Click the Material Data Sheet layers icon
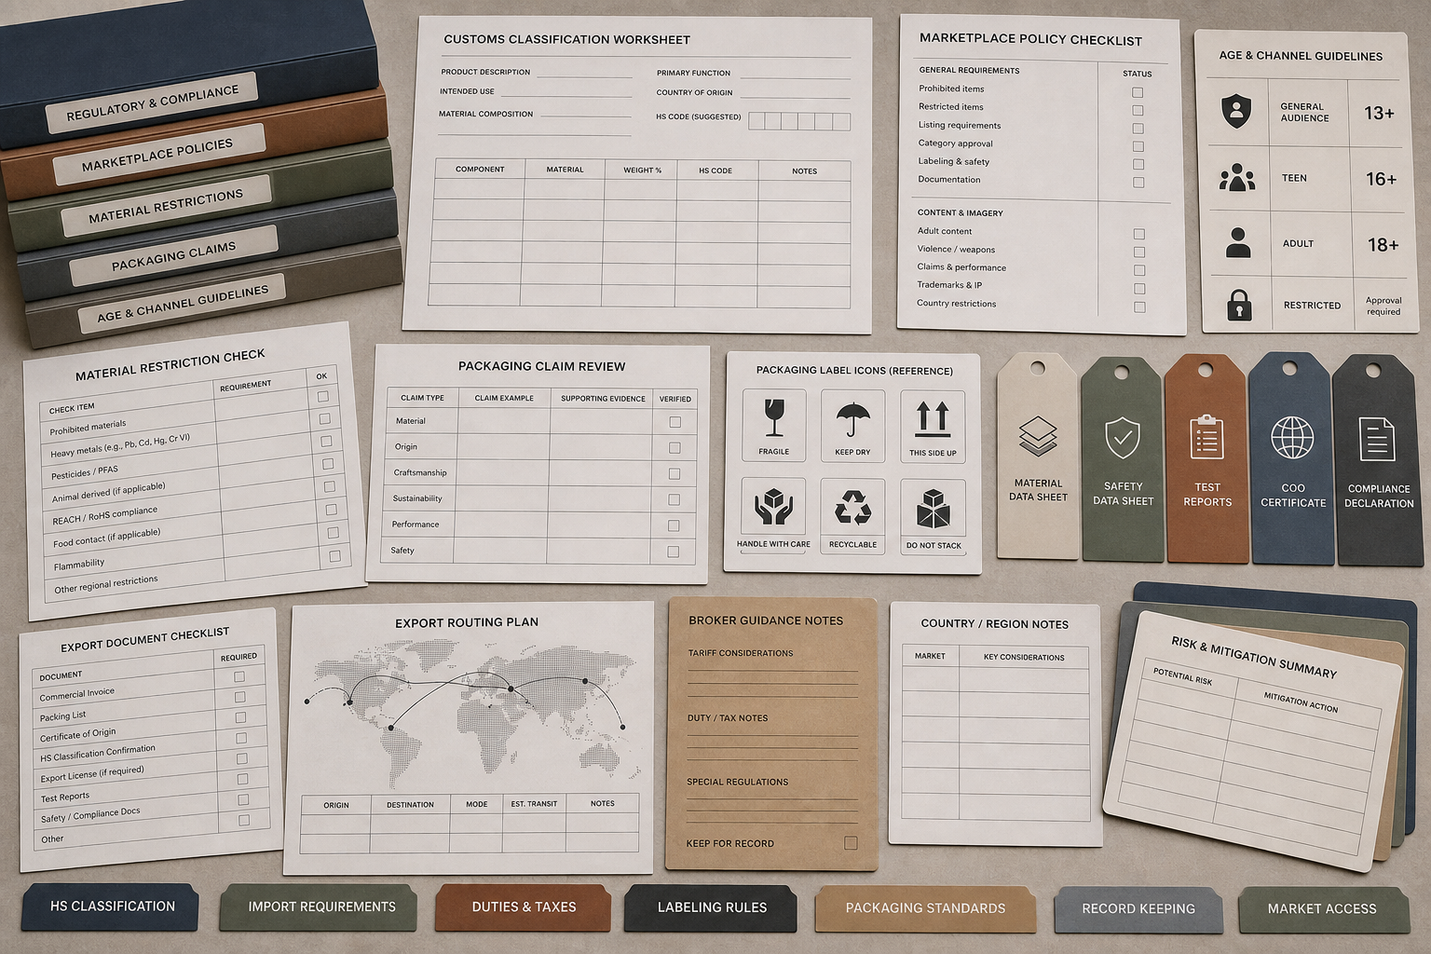 [x=1038, y=436]
